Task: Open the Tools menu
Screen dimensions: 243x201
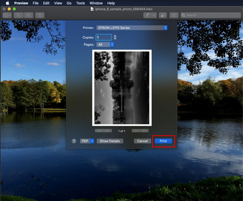Action: (81, 3)
